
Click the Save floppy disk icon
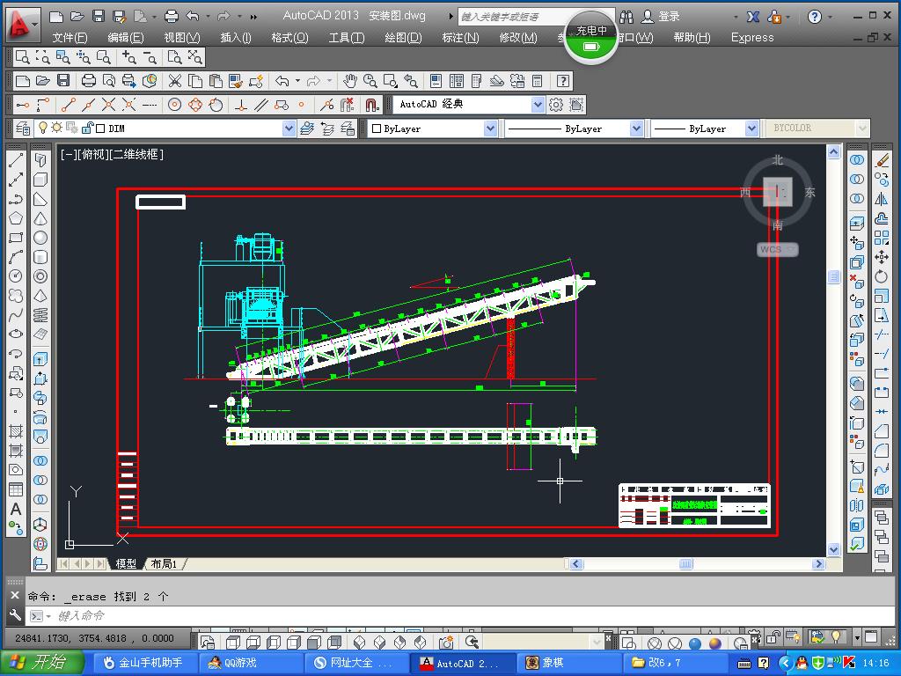[63, 81]
